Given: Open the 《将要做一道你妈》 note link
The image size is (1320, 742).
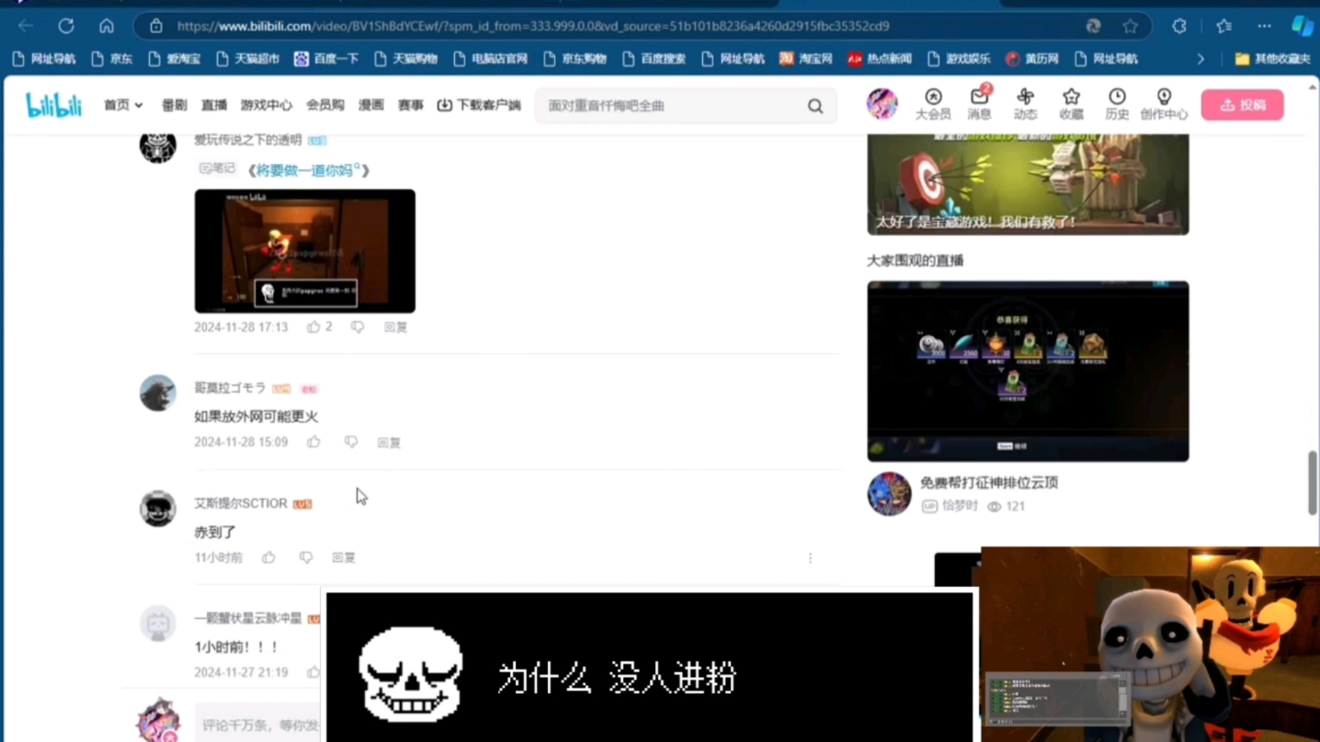Looking at the screenshot, I should tap(309, 170).
